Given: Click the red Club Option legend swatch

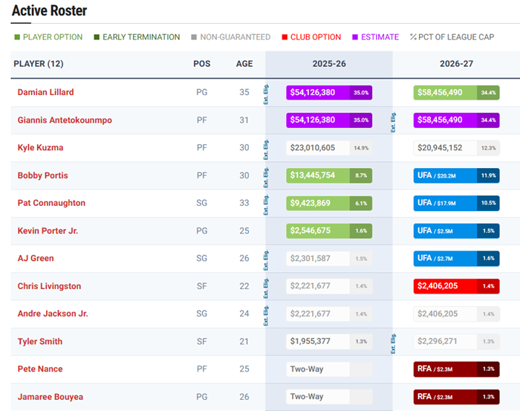Looking at the screenshot, I should (285, 37).
